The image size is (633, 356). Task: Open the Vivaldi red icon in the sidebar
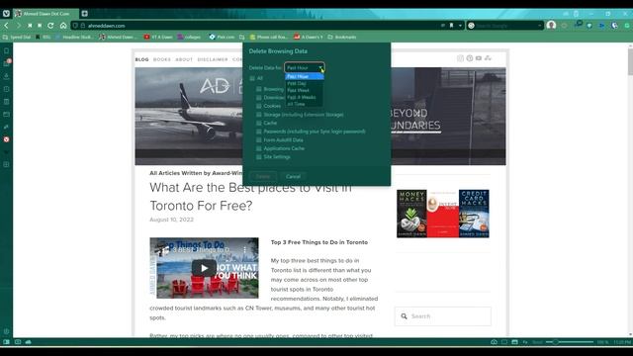tap(6, 139)
